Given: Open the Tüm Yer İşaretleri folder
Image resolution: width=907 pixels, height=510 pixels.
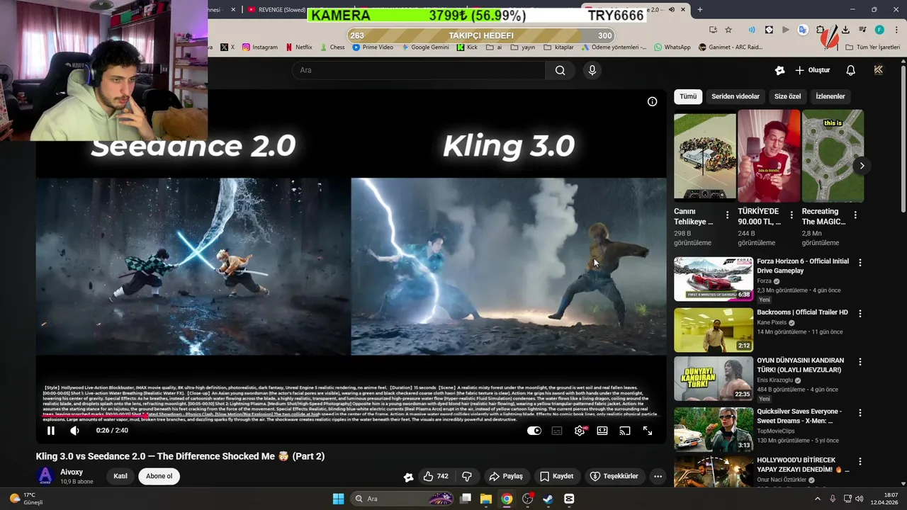Looking at the screenshot, I should point(872,47).
